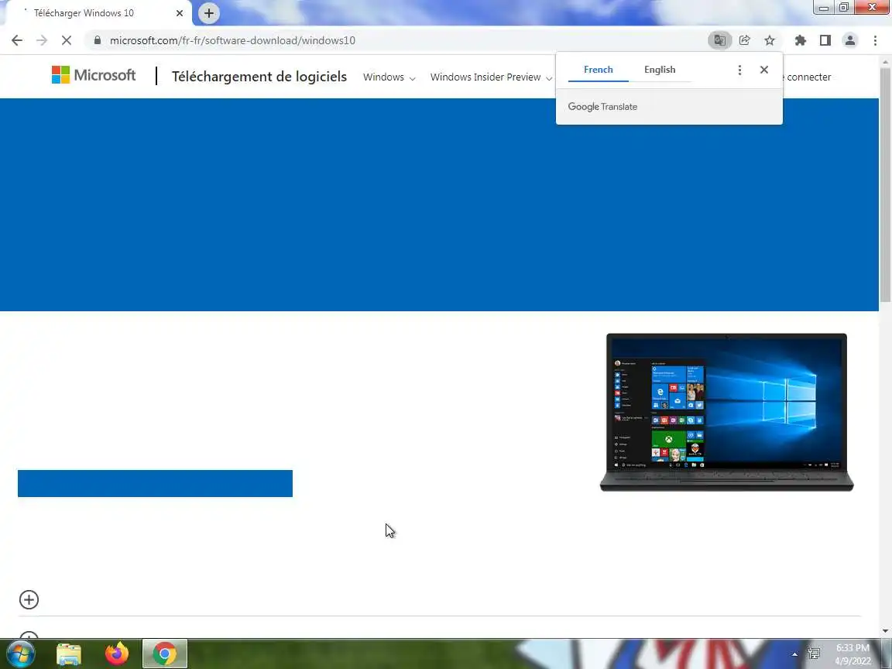892x669 pixels.
Task: Open File Explorer from the taskbar
Action: click(69, 654)
